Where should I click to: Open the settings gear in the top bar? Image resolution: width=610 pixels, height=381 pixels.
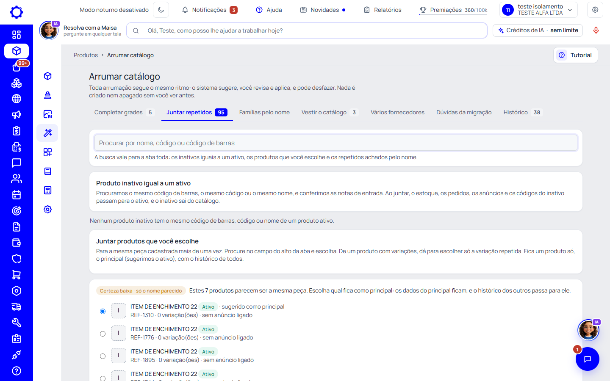(595, 10)
